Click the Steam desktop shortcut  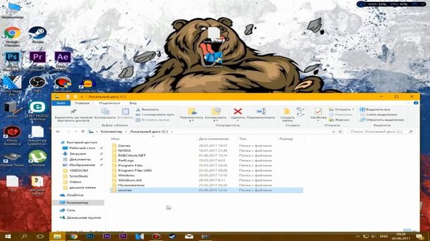tap(38, 35)
